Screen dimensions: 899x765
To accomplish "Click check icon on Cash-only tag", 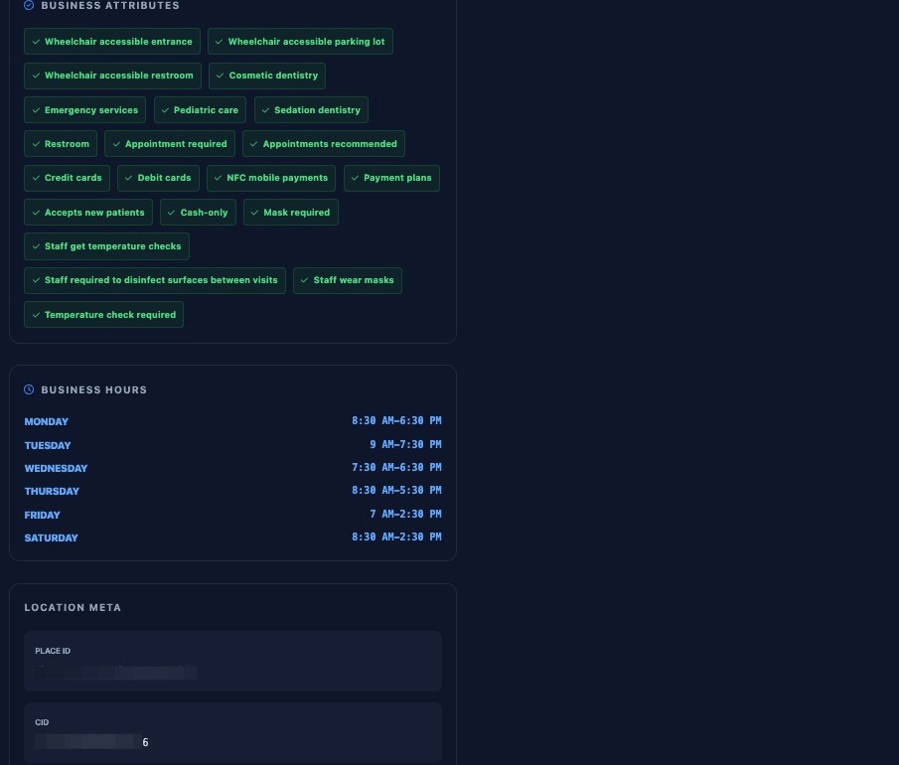I will pos(171,213).
